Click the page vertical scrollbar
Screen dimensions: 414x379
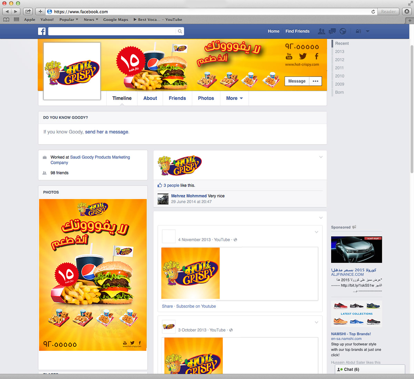pyautogui.click(x=412, y=109)
